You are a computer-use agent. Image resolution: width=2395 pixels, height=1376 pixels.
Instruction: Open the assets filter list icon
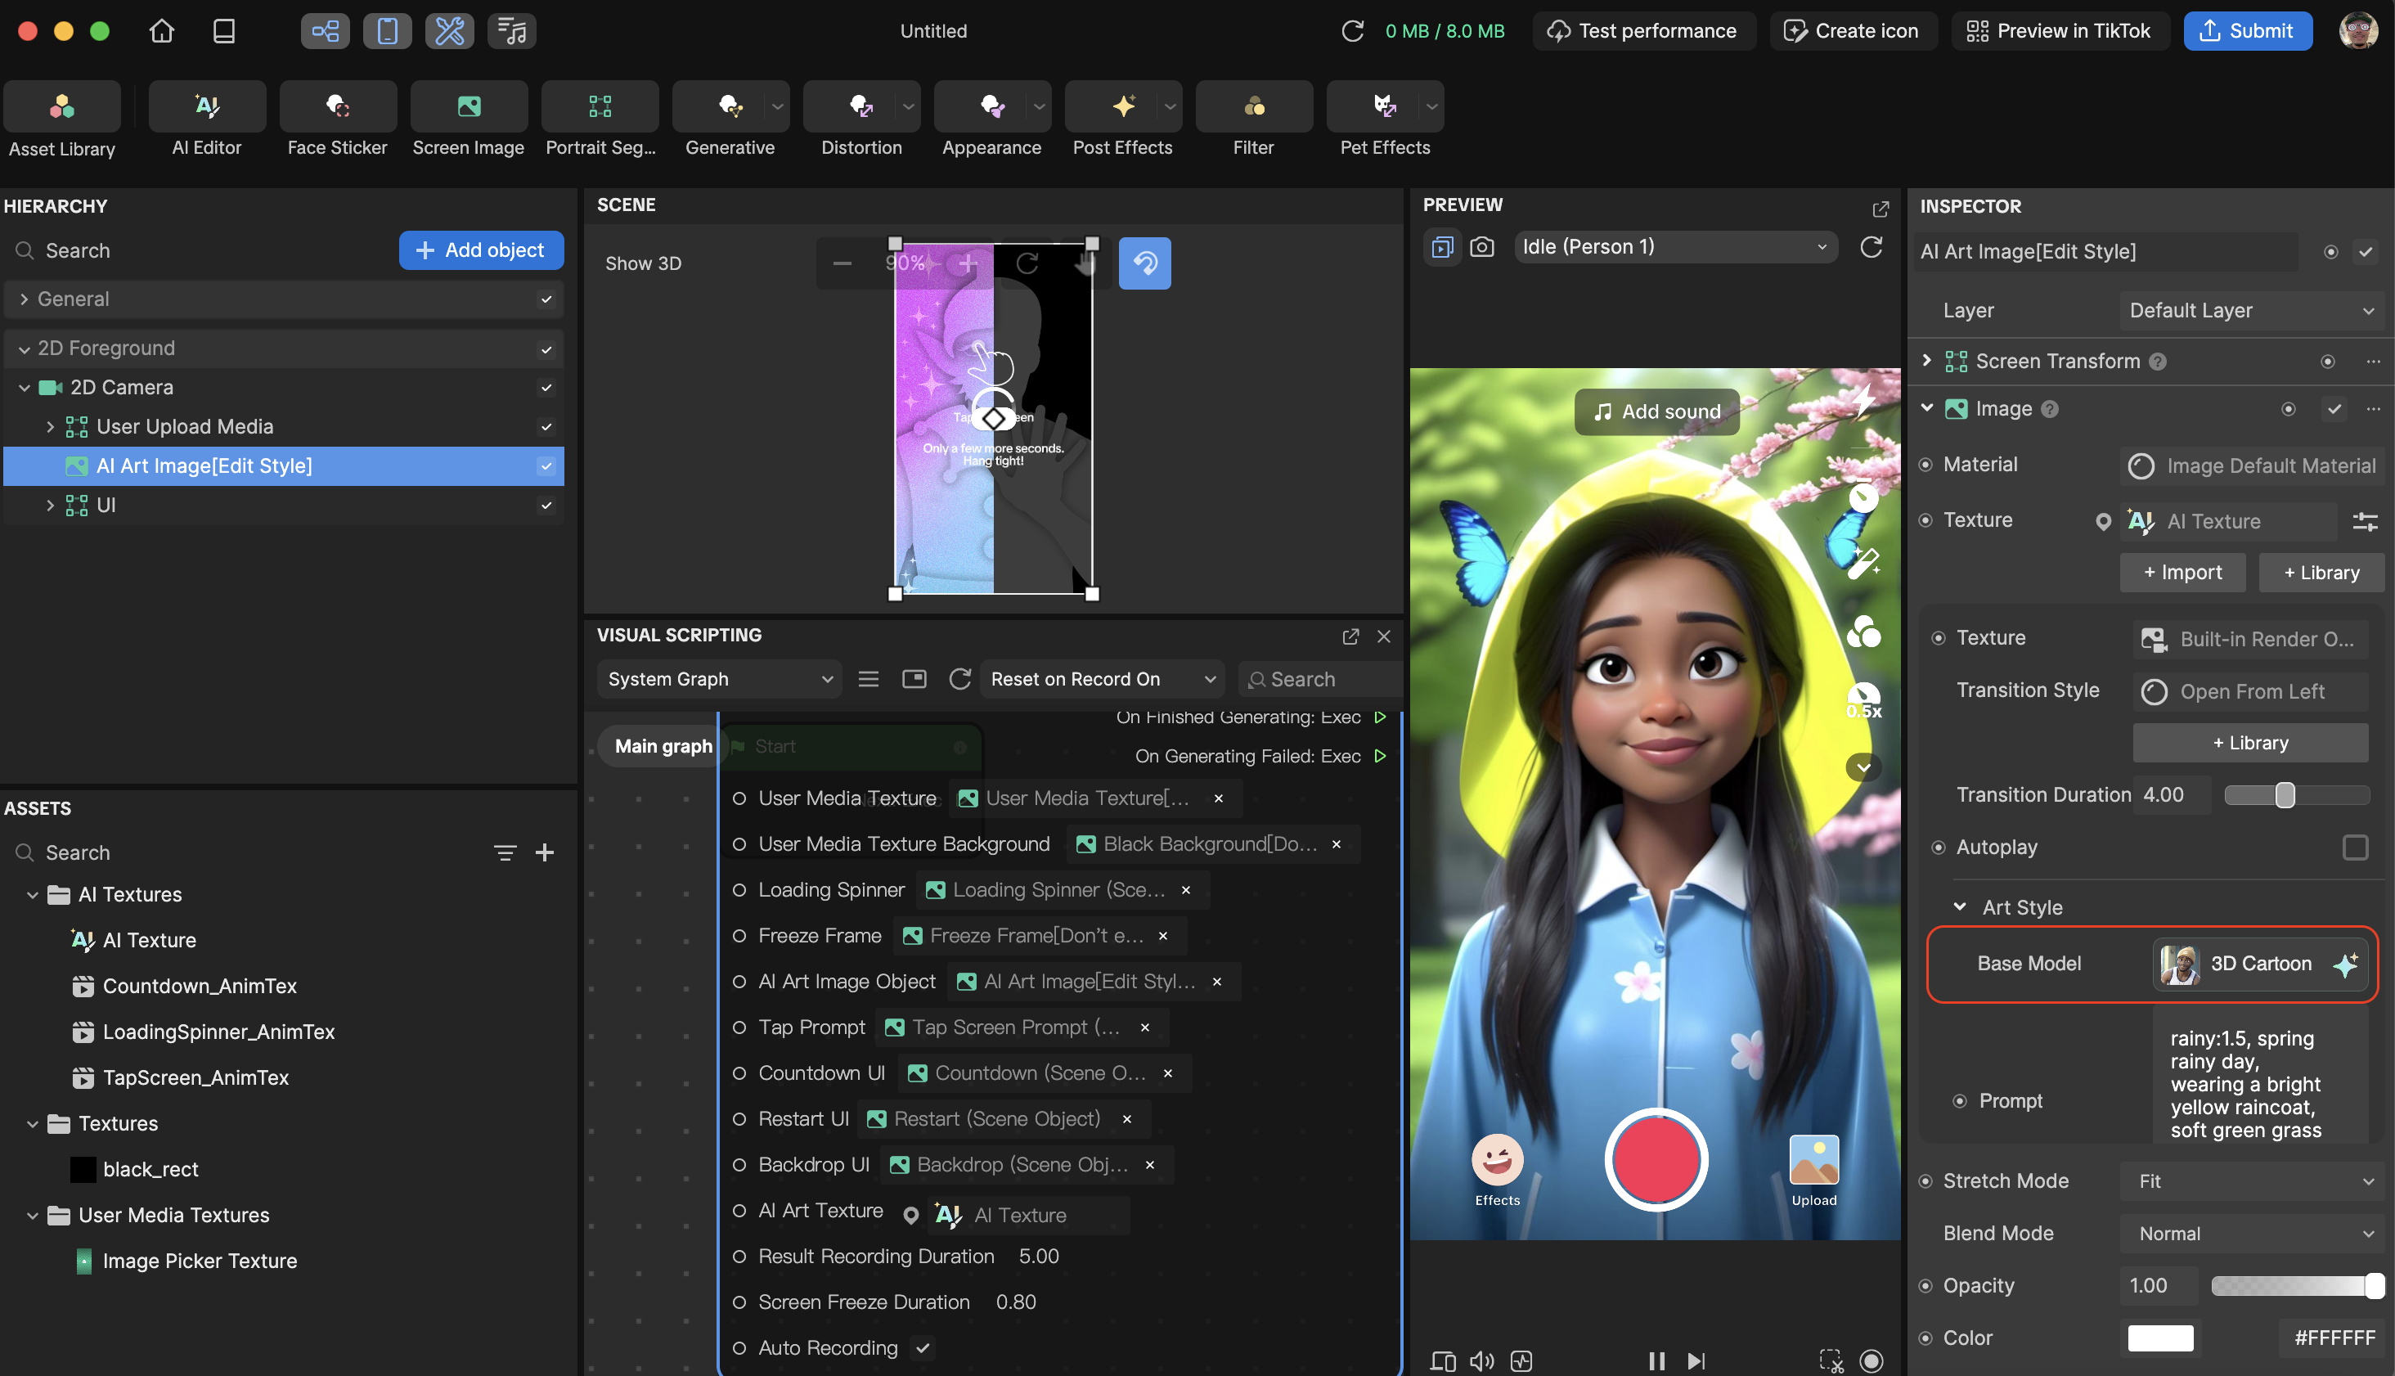pyautogui.click(x=506, y=853)
